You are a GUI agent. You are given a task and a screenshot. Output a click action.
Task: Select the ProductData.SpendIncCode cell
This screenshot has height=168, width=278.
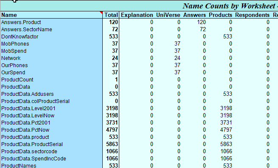(x=51, y=159)
